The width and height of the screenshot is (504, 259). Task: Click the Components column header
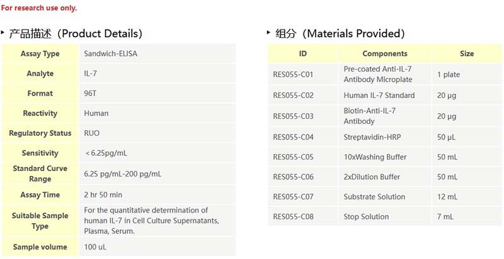385,54
